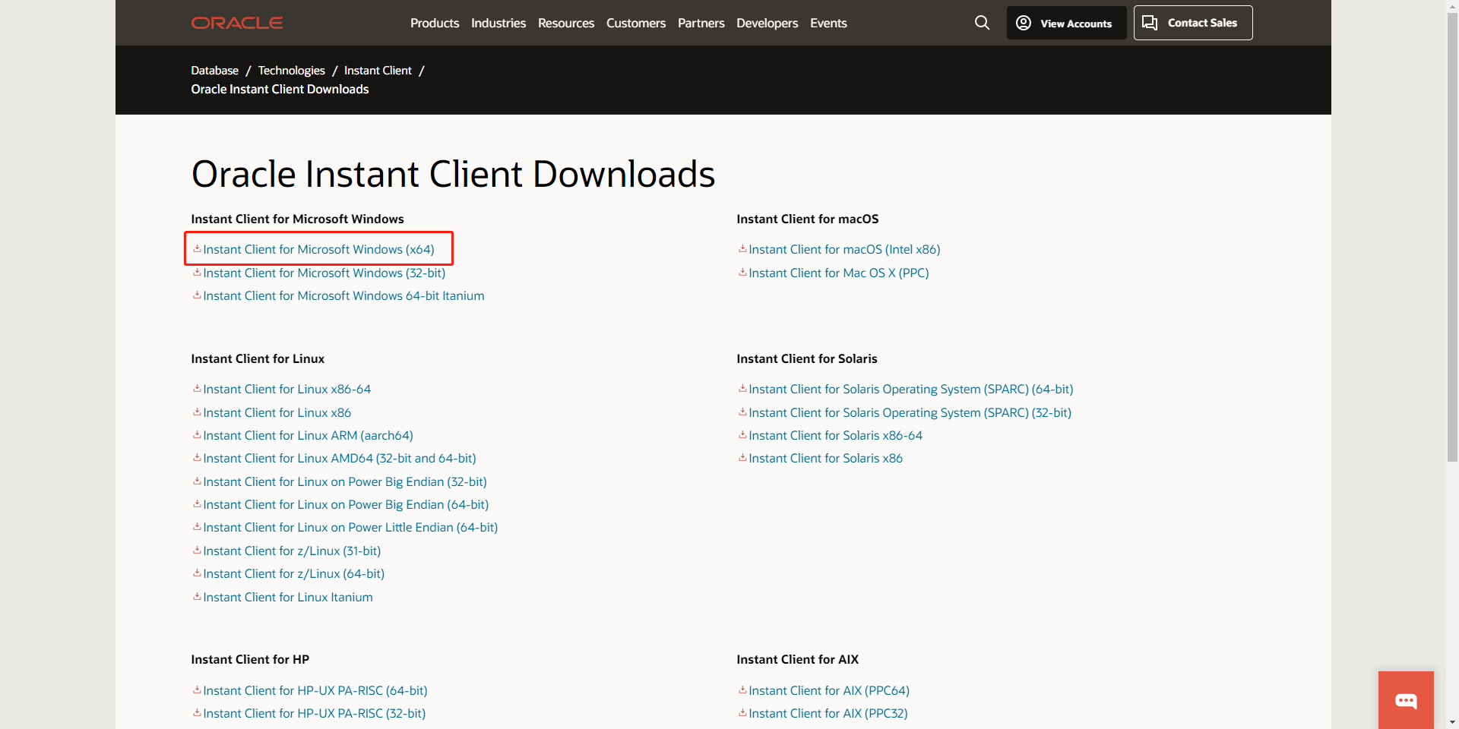This screenshot has height=729, width=1459.
Task: Click View Accounts button
Action: pyautogui.click(x=1066, y=23)
